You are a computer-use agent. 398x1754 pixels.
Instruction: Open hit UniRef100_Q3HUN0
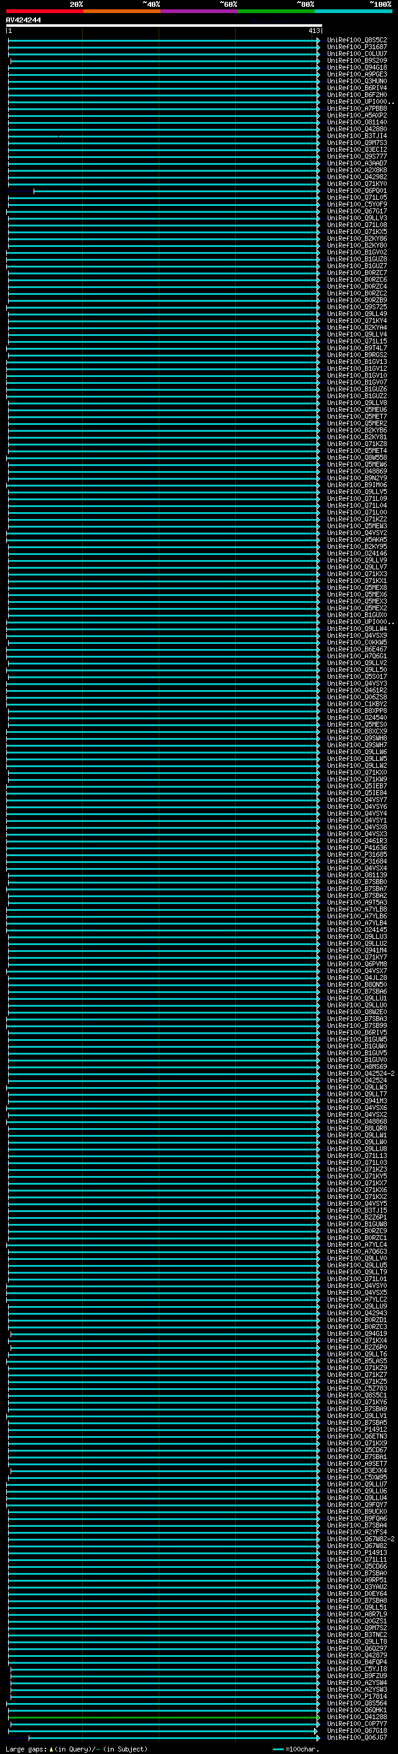[357, 81]
